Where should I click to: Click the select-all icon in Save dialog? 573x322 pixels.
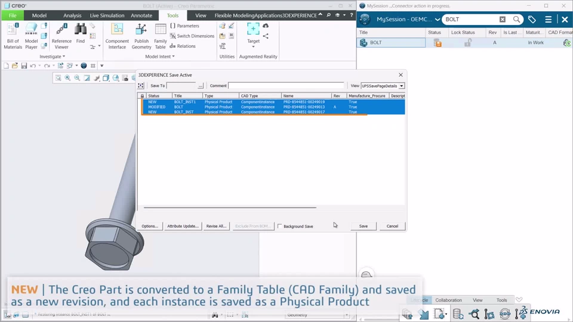pos(141,85)
